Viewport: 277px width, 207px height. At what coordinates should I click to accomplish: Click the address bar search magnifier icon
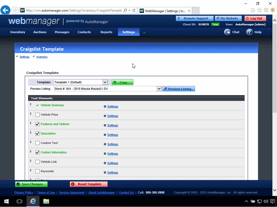[x=125, y=11]
